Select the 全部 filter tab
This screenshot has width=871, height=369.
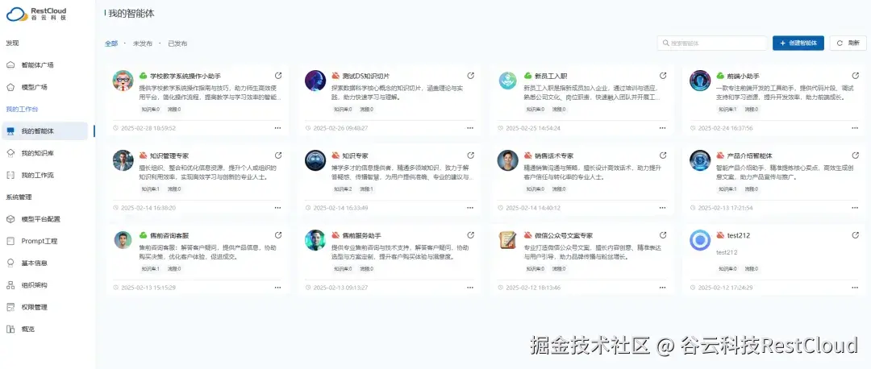(111, 44)
